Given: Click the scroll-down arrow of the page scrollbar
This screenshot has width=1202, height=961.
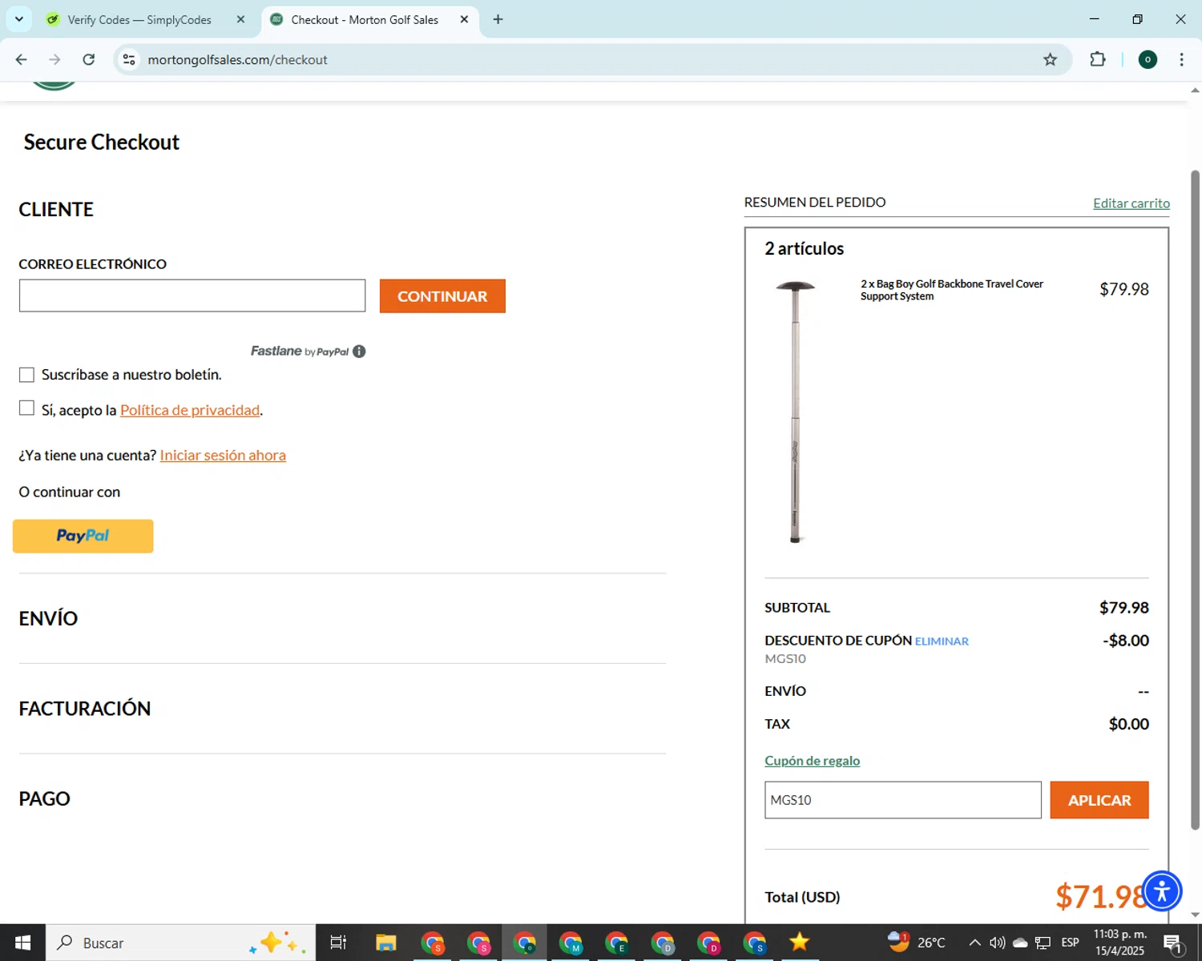Looking at the screenshot, I should point(1195,915).
